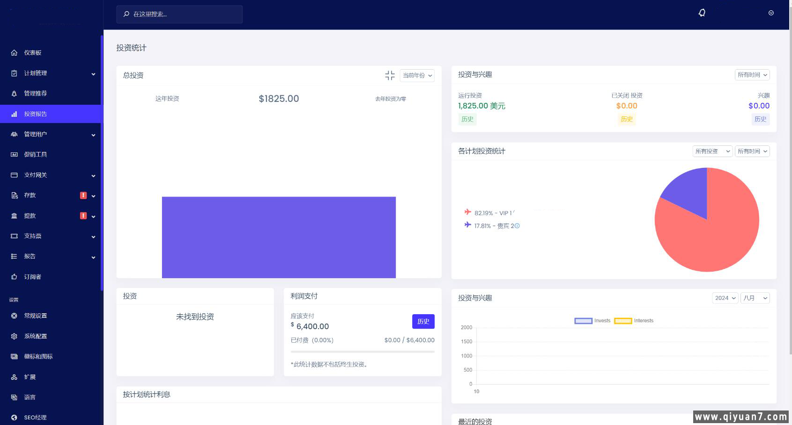Click the home icon beside 仪表板
This screenshot has width=792, height=425.
[x=14, y=53]
